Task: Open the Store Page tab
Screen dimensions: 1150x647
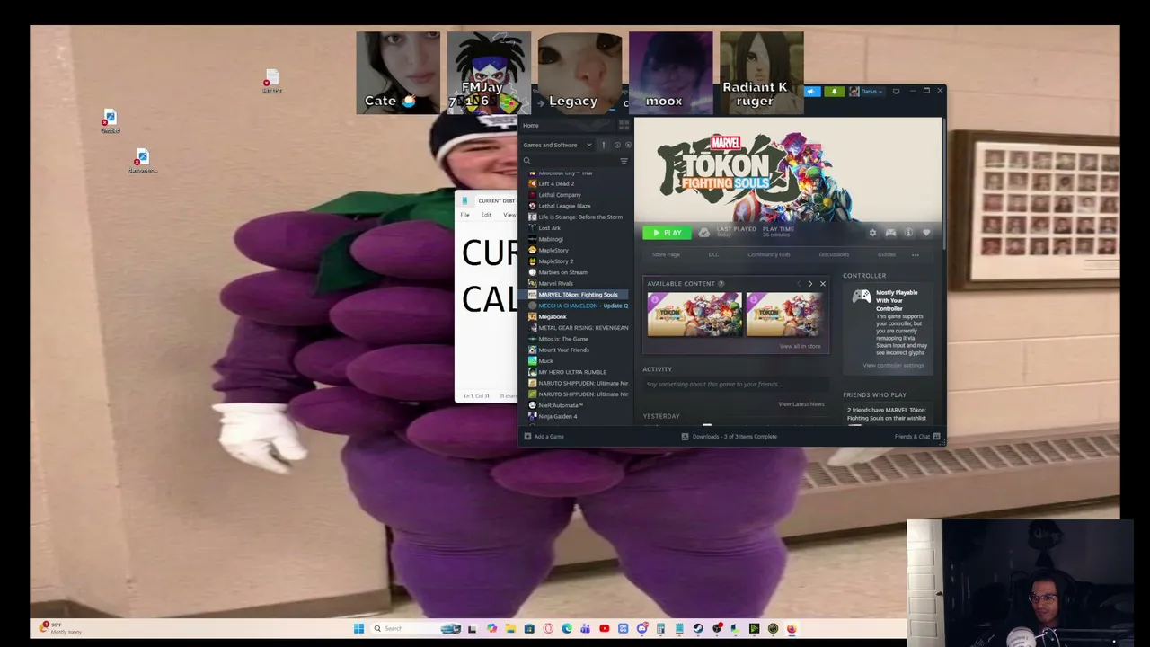Action: pyautogui.click(x=666, y=254)
